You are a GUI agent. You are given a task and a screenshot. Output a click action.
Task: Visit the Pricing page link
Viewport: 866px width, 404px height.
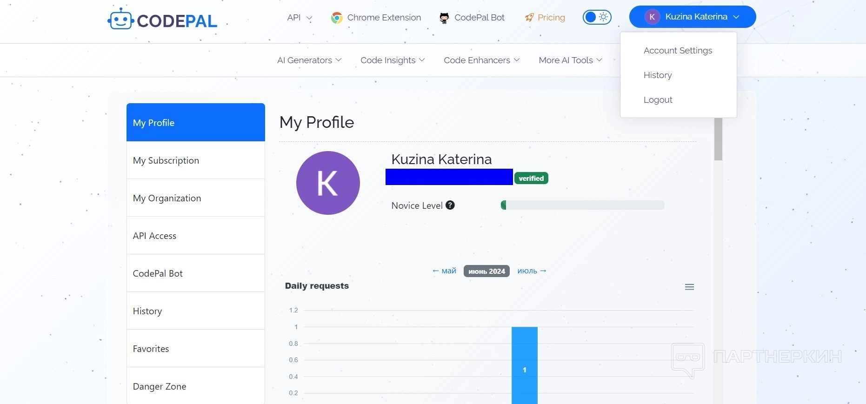551,18
